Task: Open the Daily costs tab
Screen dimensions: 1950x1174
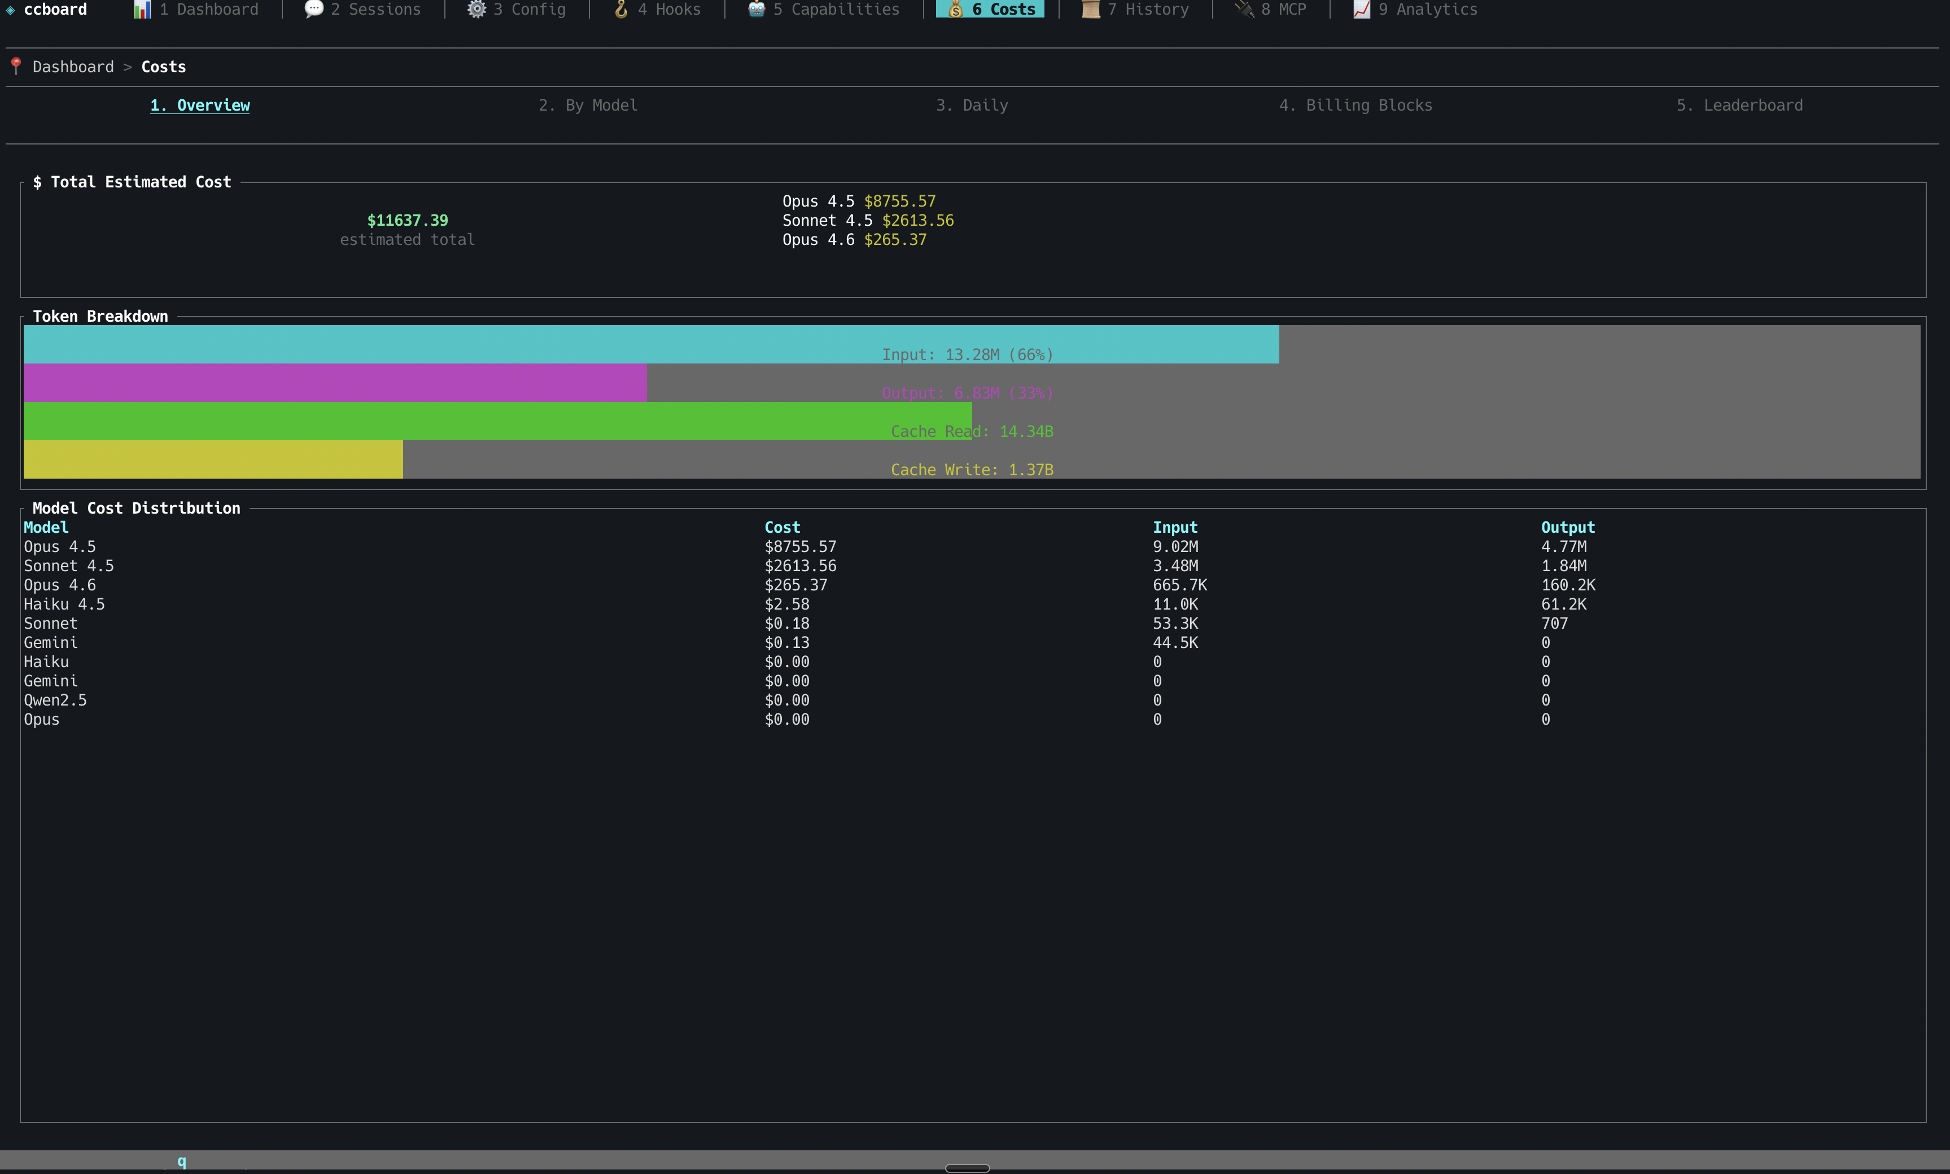Action: pos(972,104)
